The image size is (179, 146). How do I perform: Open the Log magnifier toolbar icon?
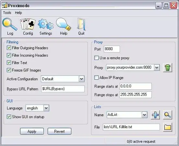click(10, 24)
